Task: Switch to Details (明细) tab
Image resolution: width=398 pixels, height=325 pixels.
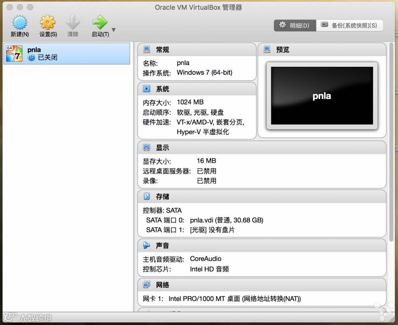Action: 295,25
